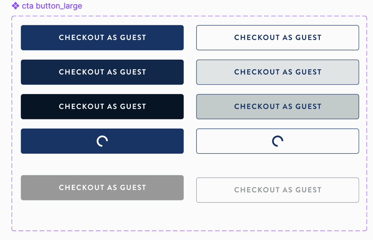
Task: Click blank canvas right of the component title
Action: (x=214, y=6)
